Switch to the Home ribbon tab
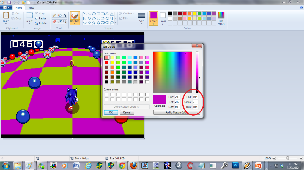This screenshot has width=304, height=170. [19, 8]
